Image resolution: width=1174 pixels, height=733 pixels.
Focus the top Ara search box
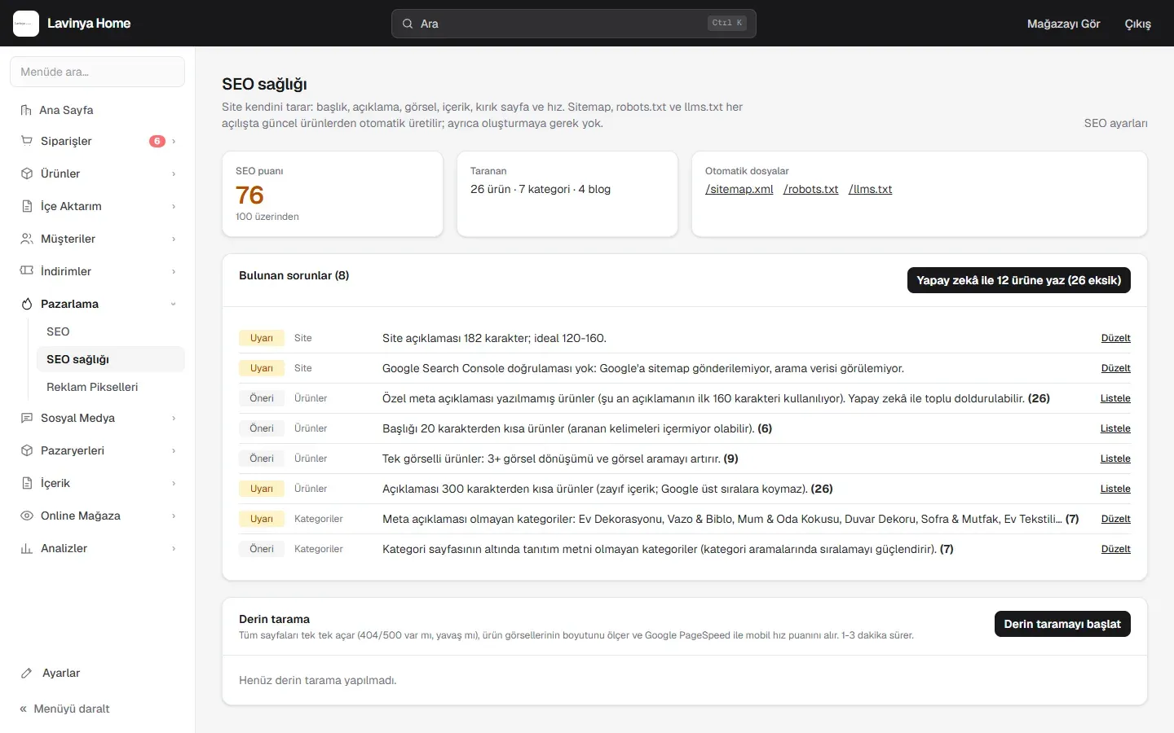click(x=574, y=24)
